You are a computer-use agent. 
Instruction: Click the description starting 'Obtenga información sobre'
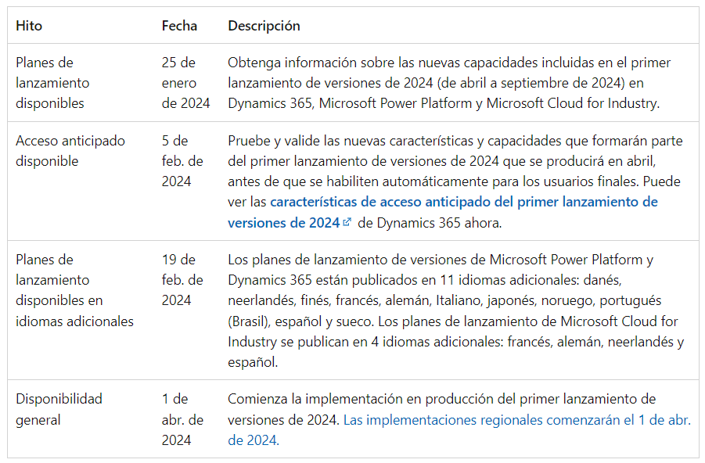(x=449, y=83)
